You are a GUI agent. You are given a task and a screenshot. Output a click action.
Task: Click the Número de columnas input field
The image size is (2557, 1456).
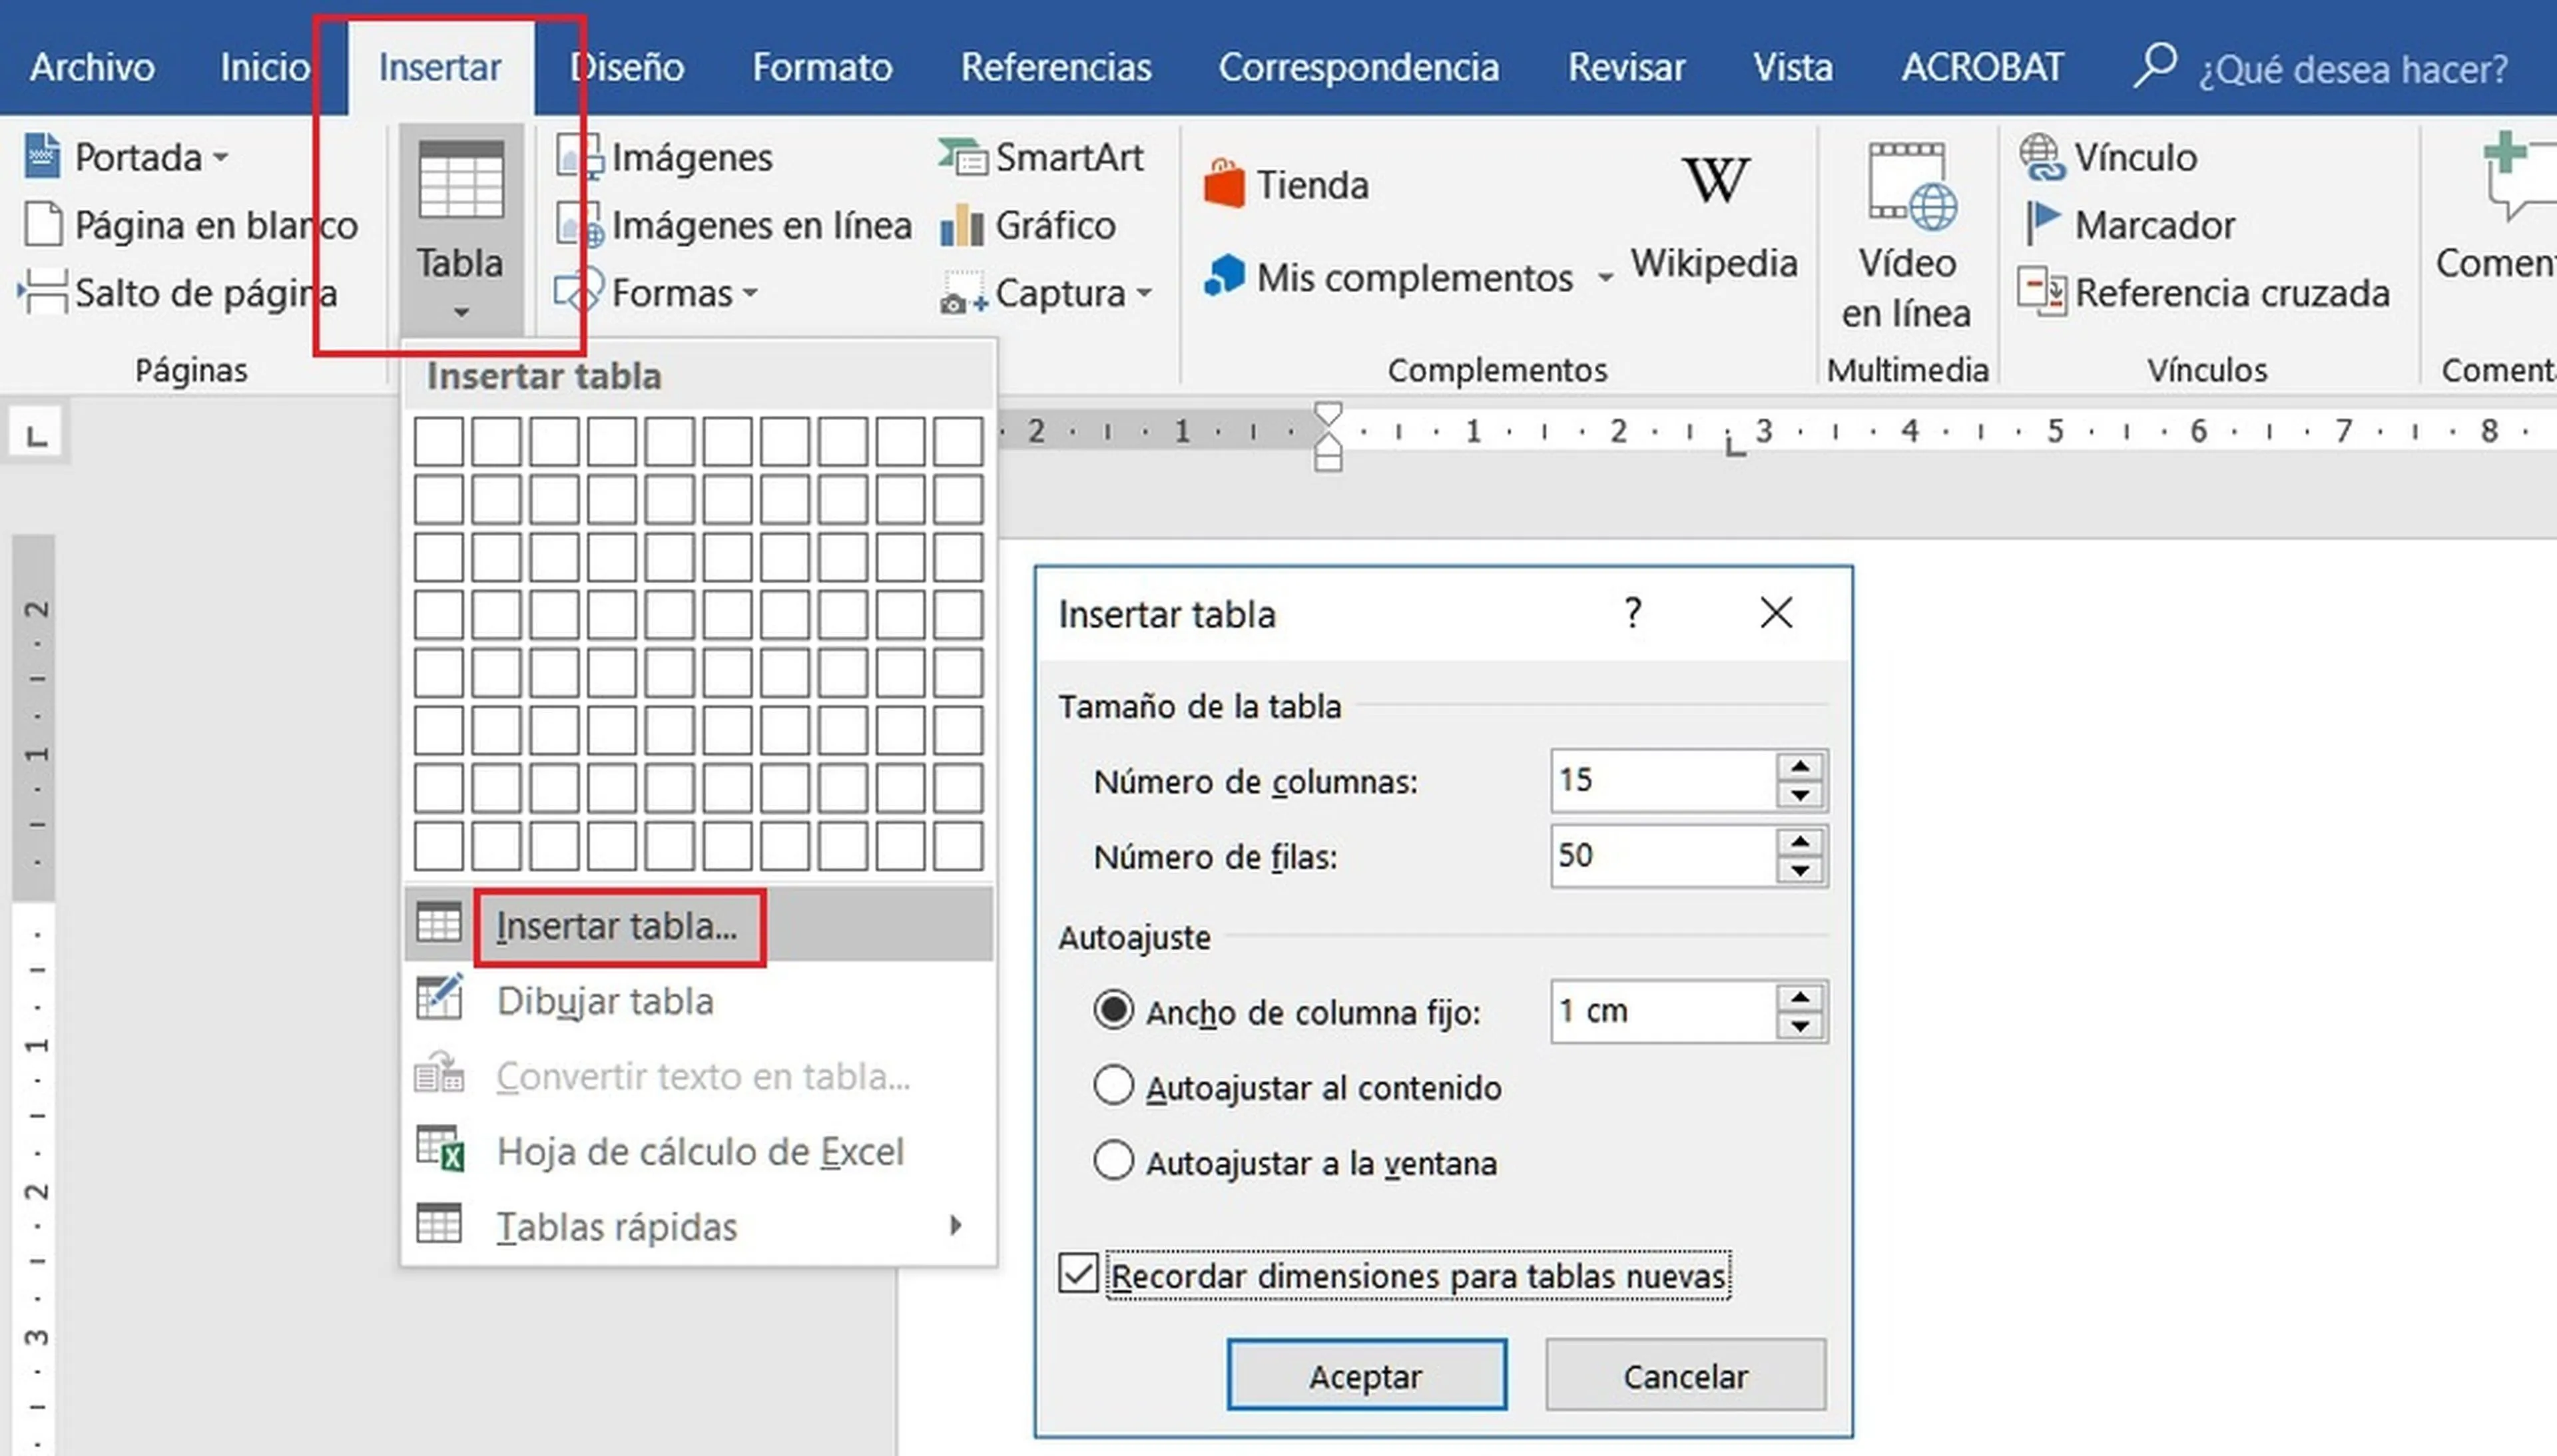[1664, 780]
